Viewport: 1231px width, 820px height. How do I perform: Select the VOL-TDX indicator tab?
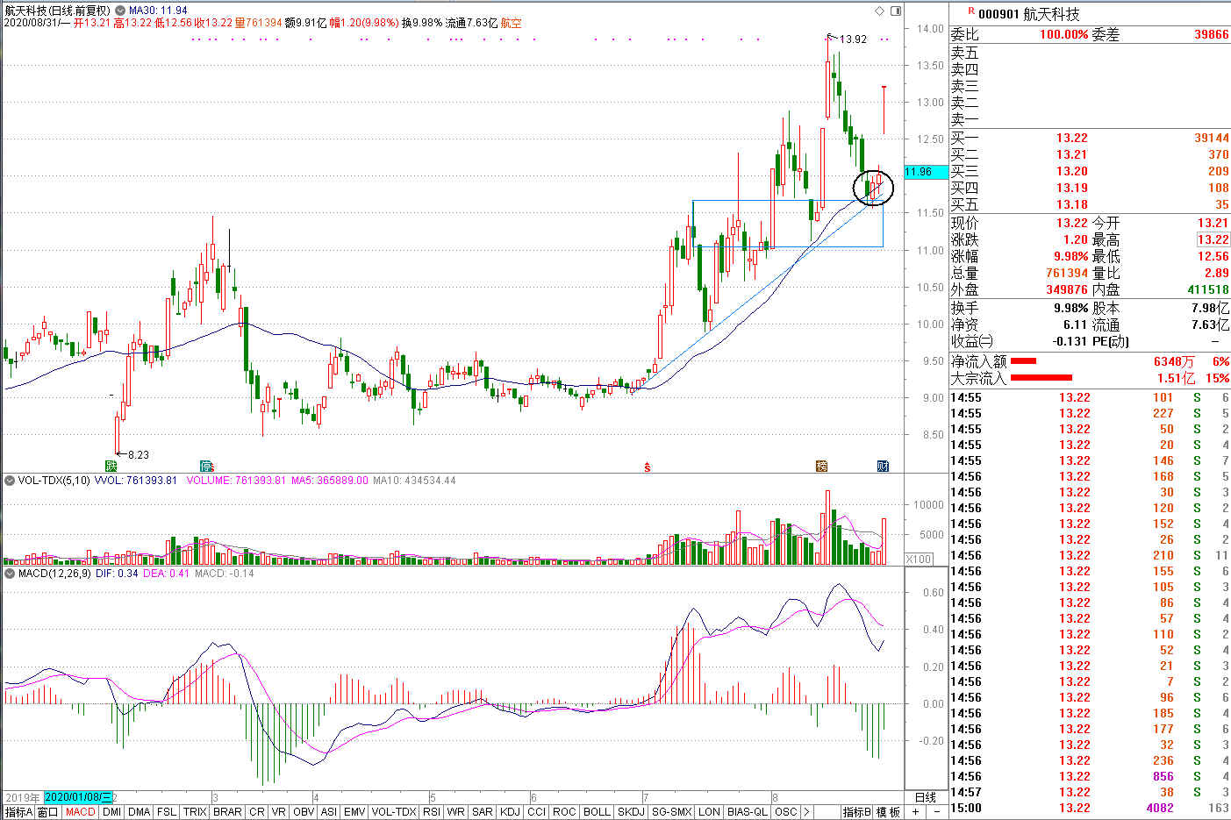(x=393, y=812)
